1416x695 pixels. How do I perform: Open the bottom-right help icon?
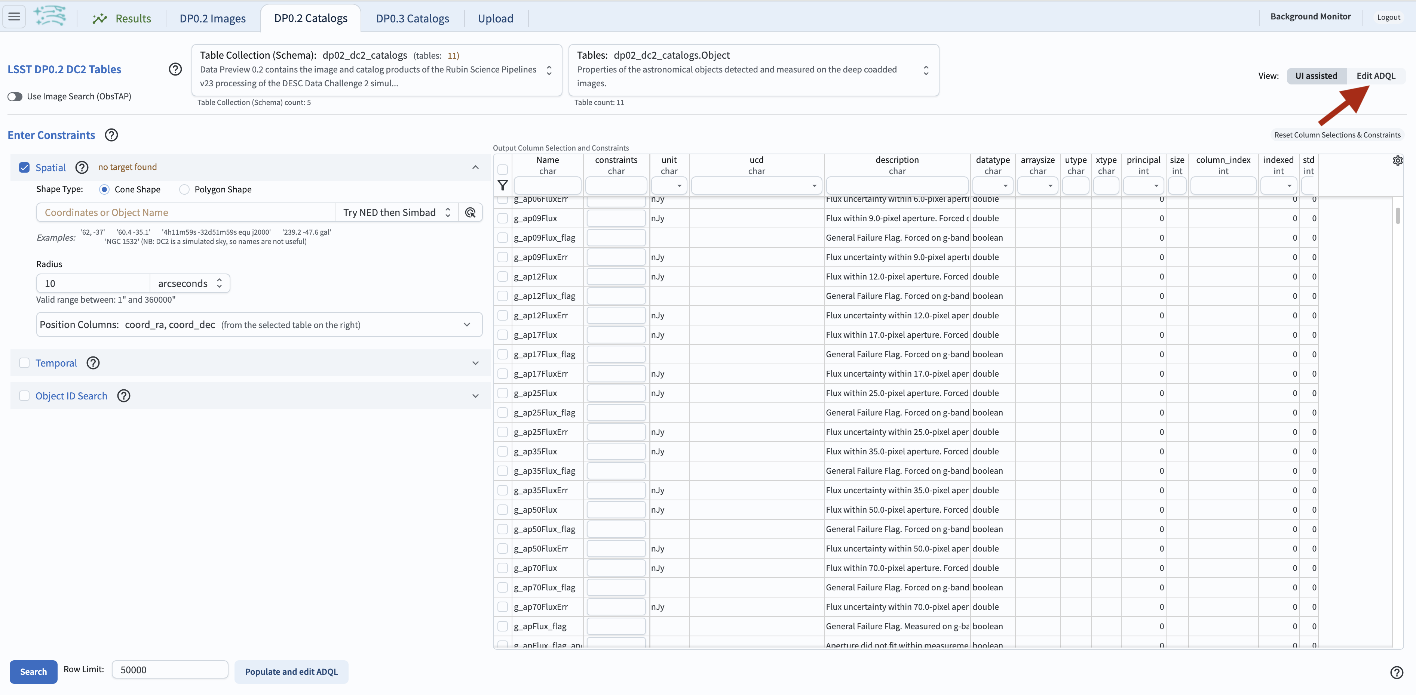click(x=1397, y=673)
